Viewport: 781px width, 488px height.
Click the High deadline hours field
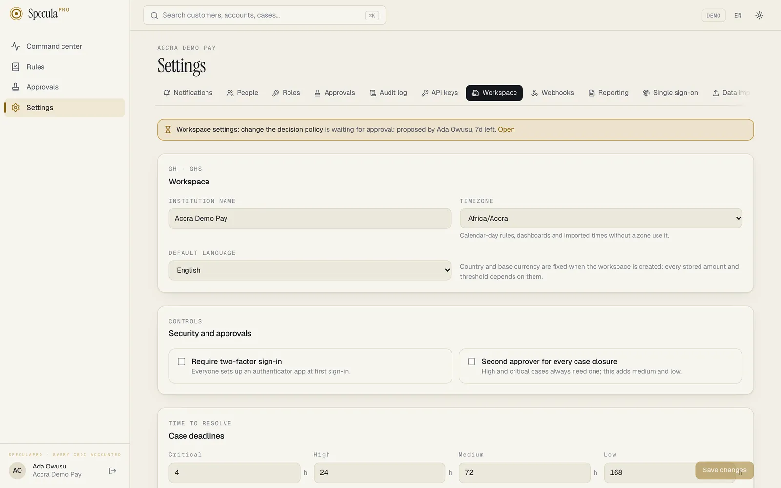click(x=379, y=472)
